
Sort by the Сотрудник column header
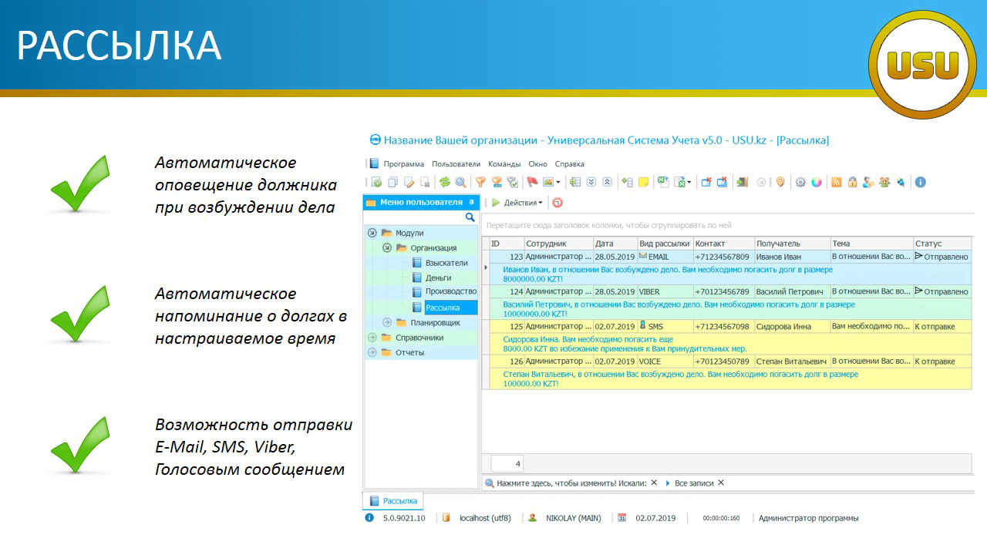pyautogui.click(x=558, y=244)
